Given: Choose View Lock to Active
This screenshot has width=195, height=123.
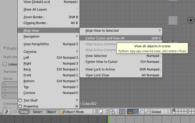Looking at the screenshot, I should pos(121,69).
